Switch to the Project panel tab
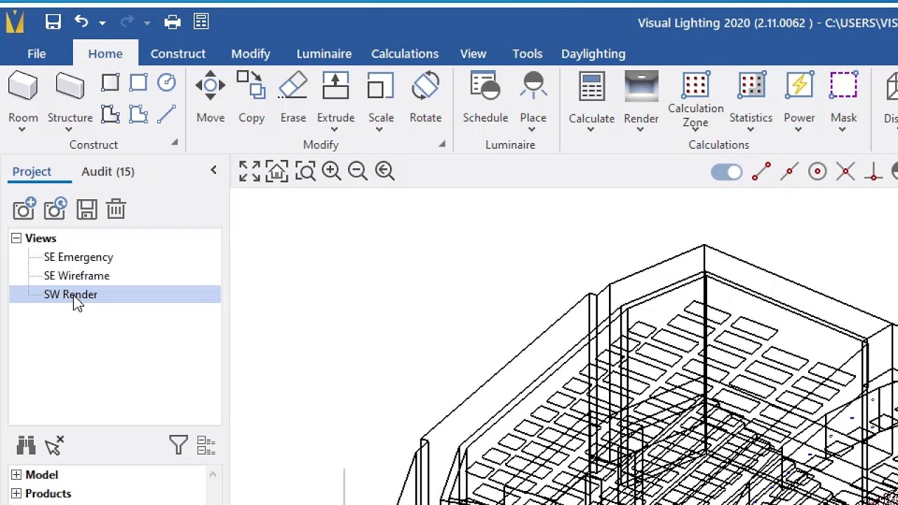Image resolution: width=898 pixels, height=505 pixels. coord(32,171)
